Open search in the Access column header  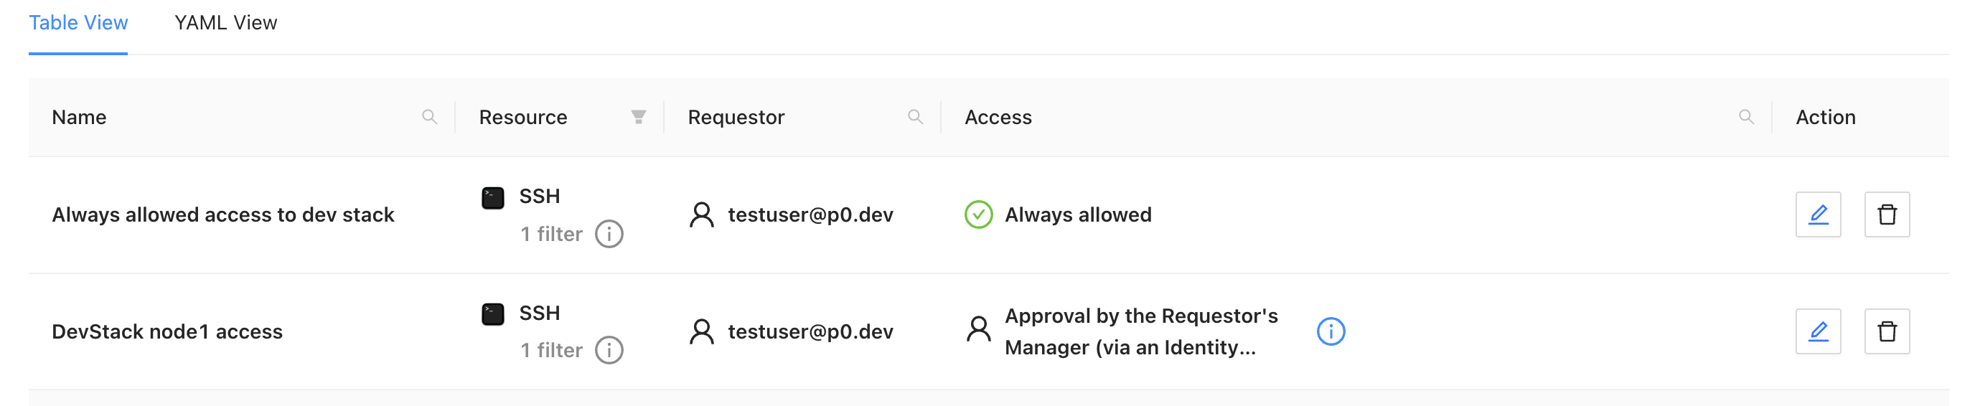(x=1746, y=117)
